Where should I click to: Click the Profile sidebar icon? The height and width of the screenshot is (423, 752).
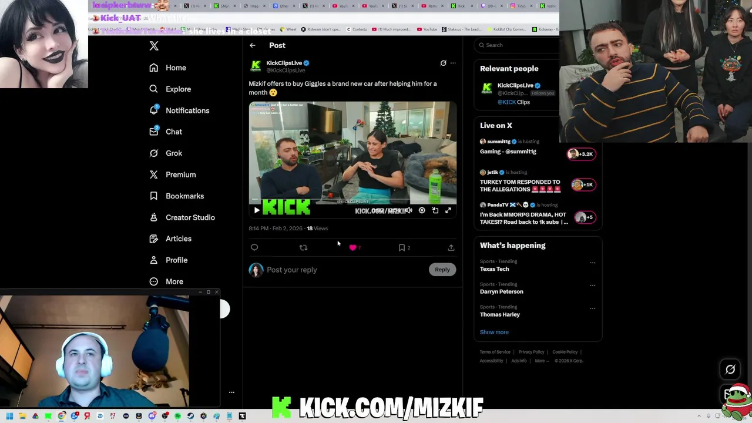[x=153, y=260]
